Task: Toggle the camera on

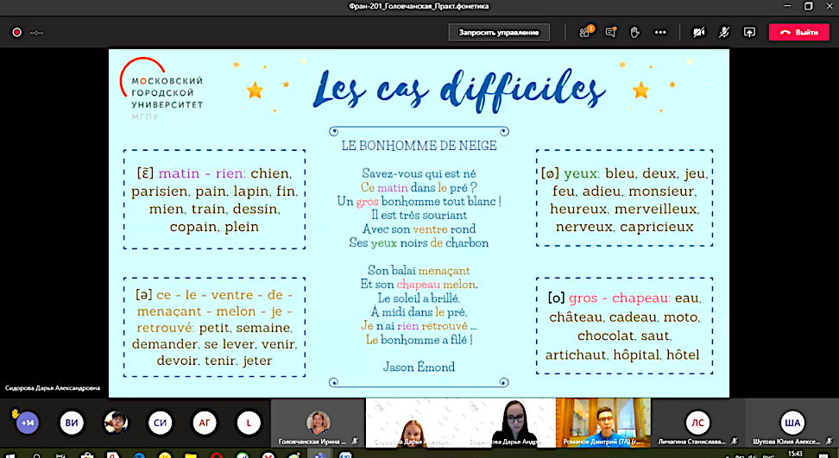Action: coord(698,32)
